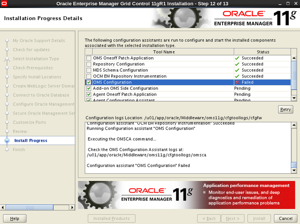Screen dimensions: 300x224
Task: Click the step bullet for My Oracle Support Details
Action: (x=7, y=40)
